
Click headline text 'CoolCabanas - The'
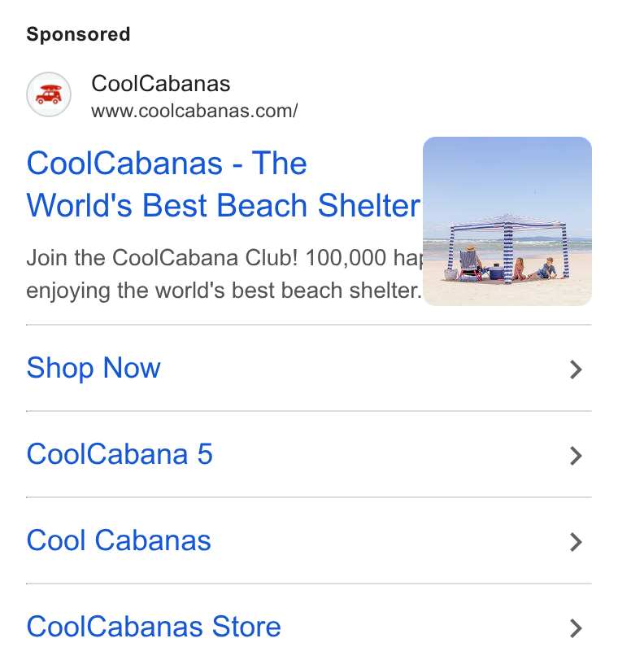167,164
